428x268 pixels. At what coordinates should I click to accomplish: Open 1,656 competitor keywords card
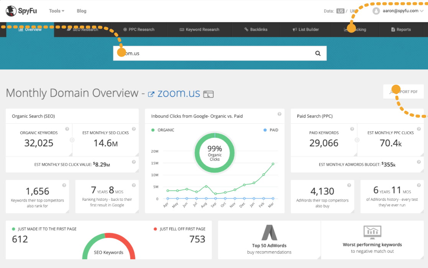38,197
